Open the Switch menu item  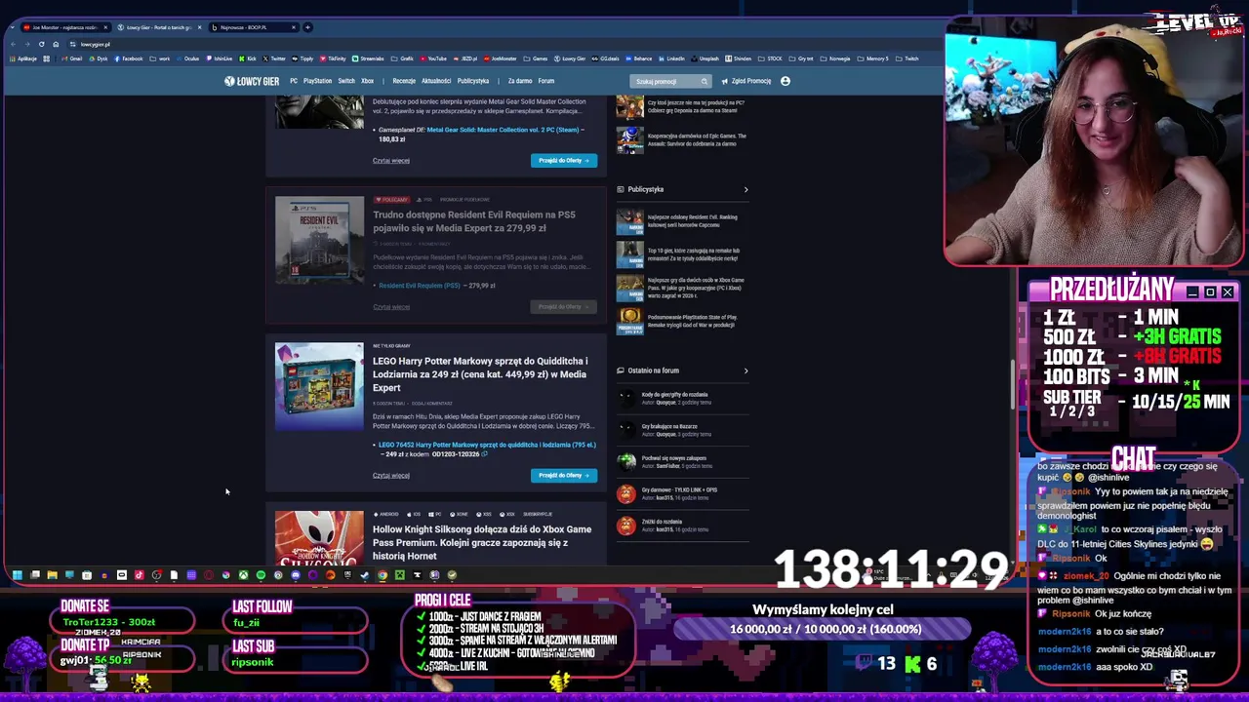click(346, 81)
